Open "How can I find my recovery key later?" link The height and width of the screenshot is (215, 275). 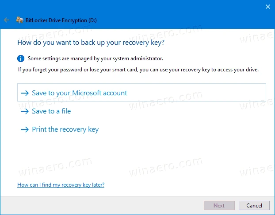tap(61, 184)
